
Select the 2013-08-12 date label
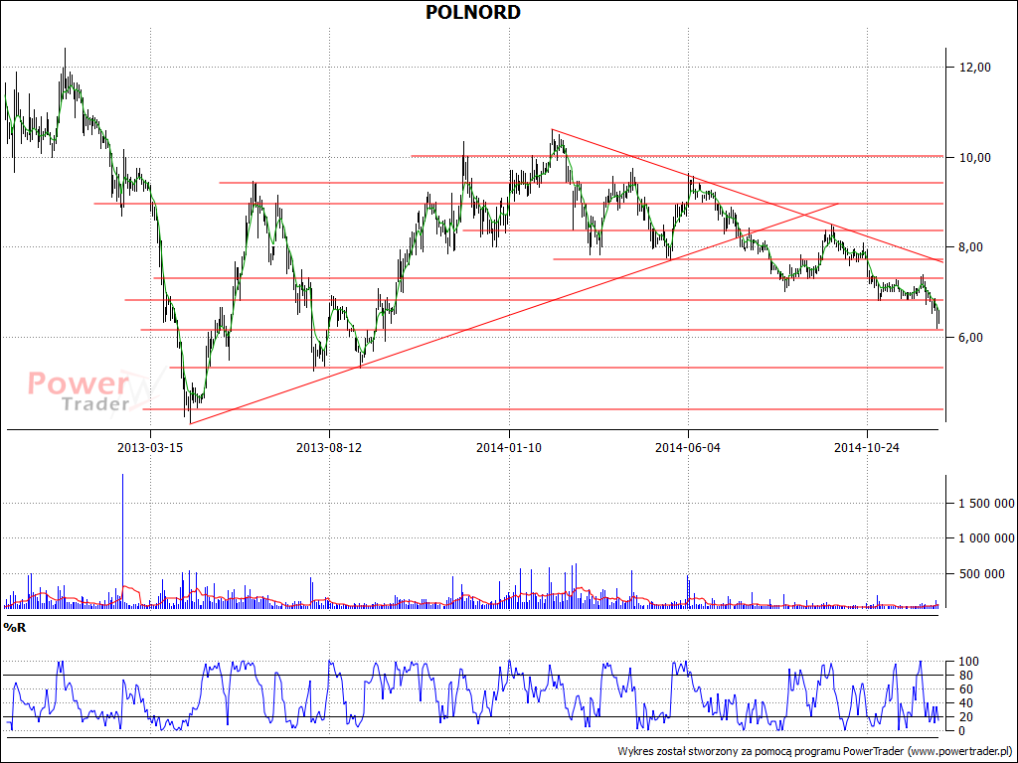[329, 448]
